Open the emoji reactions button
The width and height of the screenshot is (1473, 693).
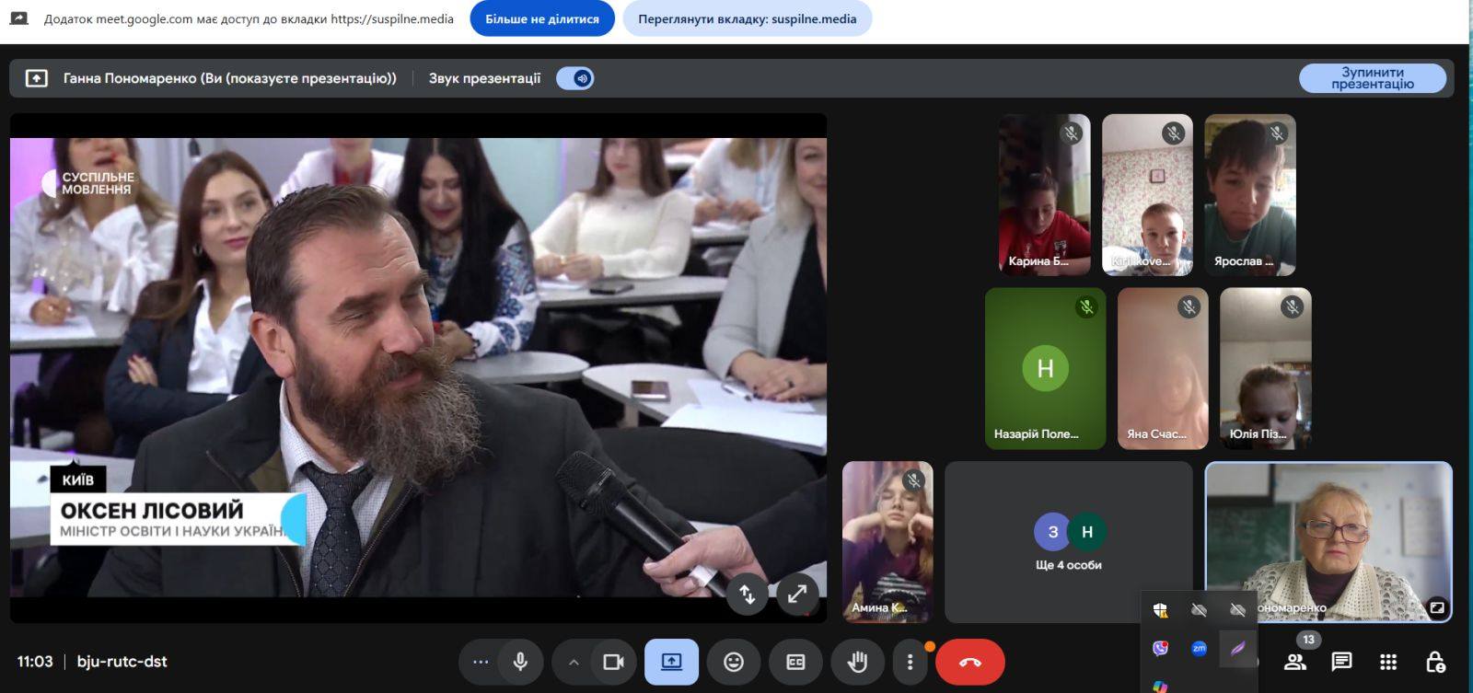pos(734,662)
